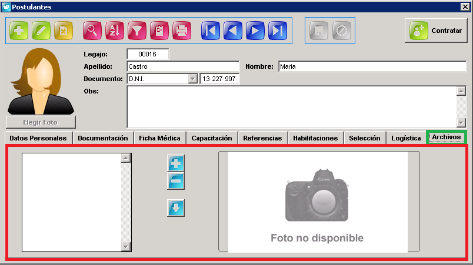Open the Datos Personales tab
473x265 pixels.
(38, 138)
